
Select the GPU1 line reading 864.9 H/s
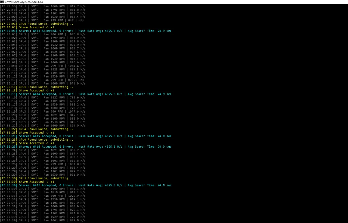[x=43, y=126]
